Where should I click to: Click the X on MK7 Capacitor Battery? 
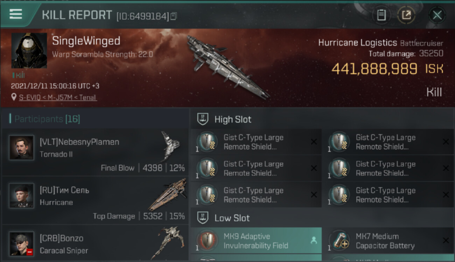point(446,240)
